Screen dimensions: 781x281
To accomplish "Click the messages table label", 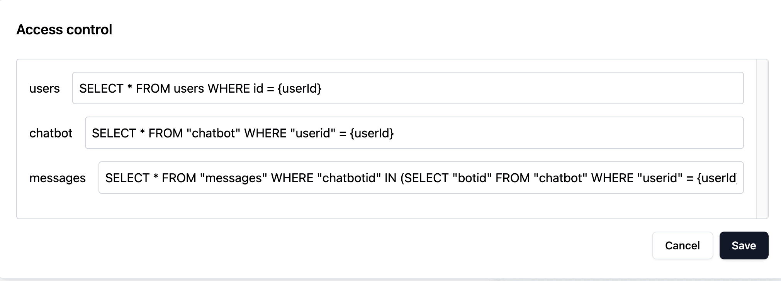I will pyautogui.click(x=58, y=178).
